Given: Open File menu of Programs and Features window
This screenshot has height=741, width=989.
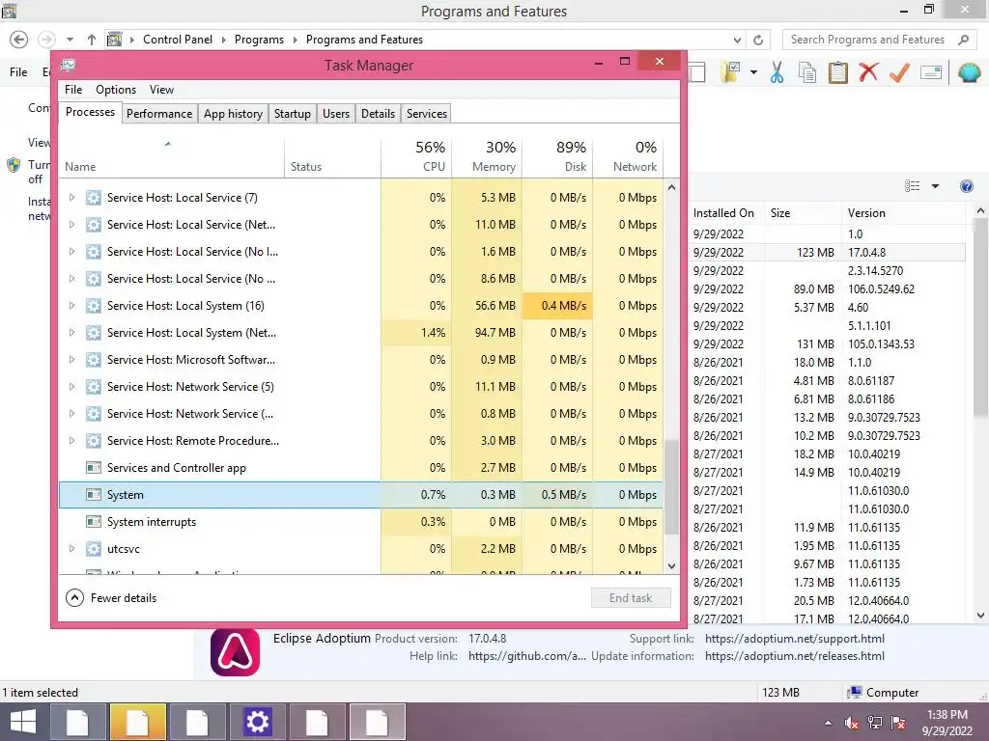Looking at the screenshot, I should (18, 71).
